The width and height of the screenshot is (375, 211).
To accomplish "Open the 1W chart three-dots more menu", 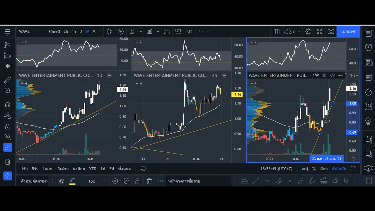I will (x=341, y=75).
